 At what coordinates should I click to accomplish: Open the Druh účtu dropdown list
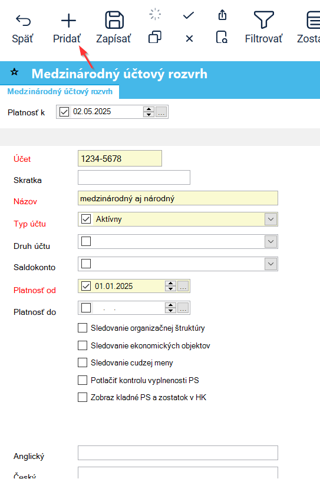click(x=270, y=241)
